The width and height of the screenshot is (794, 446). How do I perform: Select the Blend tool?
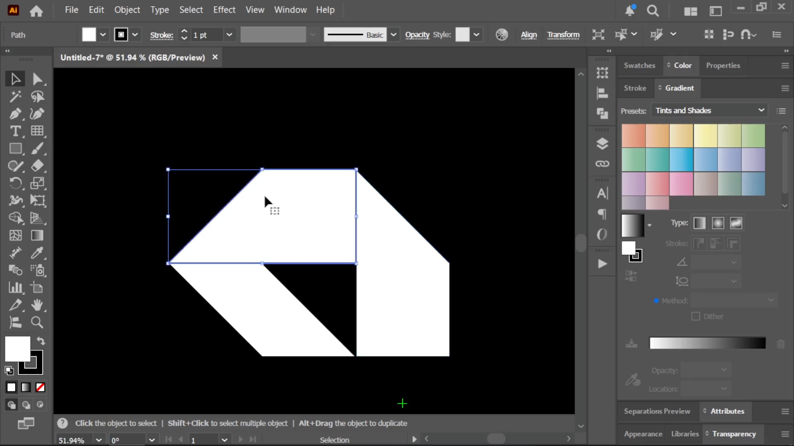[15, 270]
